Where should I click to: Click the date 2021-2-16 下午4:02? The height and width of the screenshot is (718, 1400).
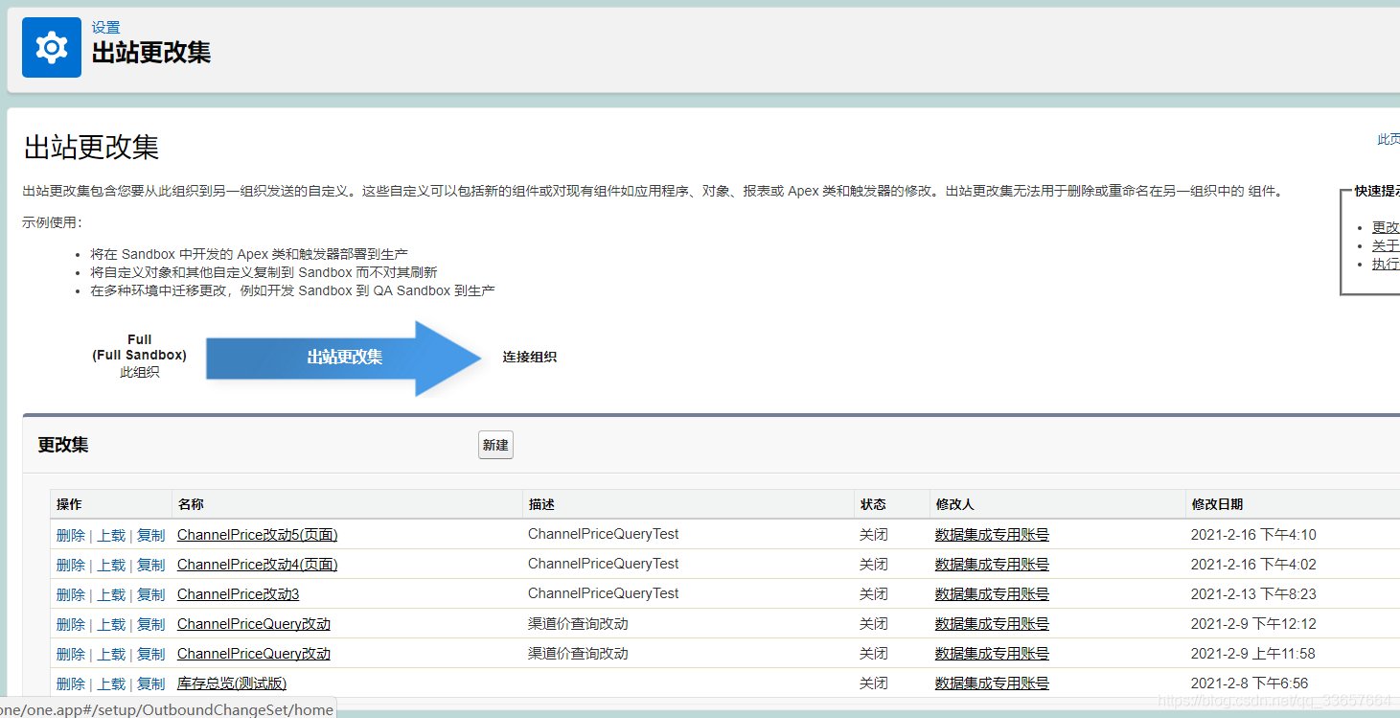click(x=1253, y=565)
